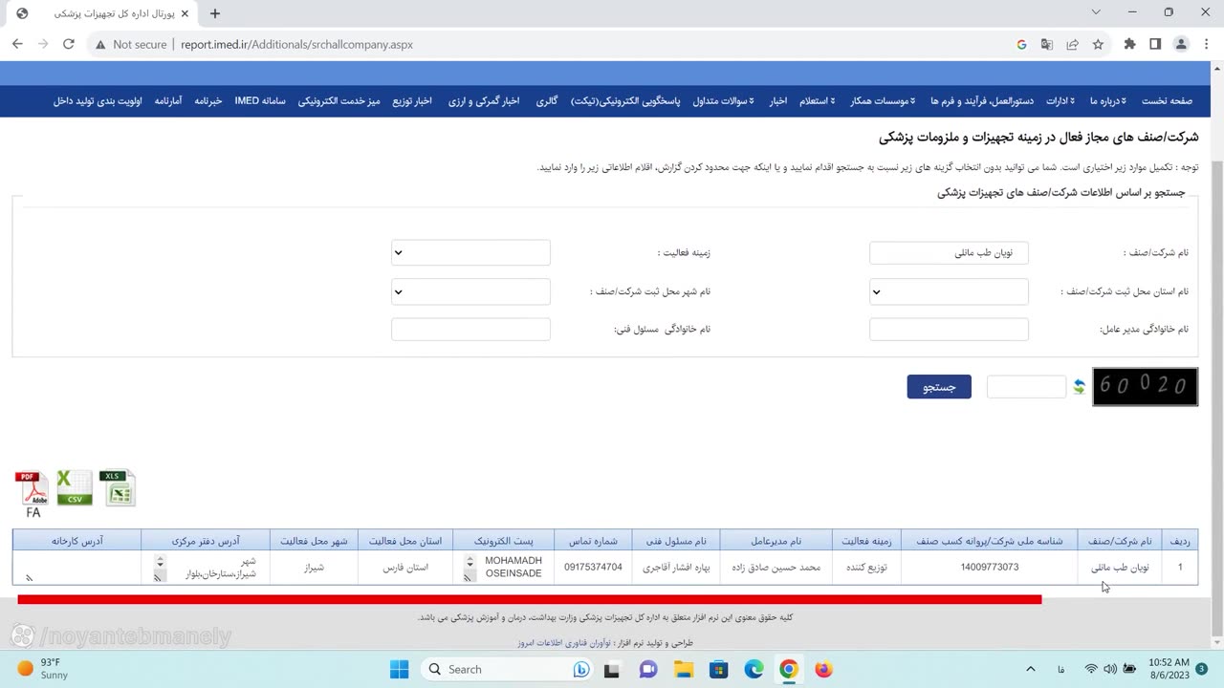The height and width of the screenshot is (688, 1224).
Task: Export results as CSV file
Action: [75, 487]
